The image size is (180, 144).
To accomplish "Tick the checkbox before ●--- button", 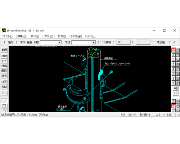I will 114,42.
